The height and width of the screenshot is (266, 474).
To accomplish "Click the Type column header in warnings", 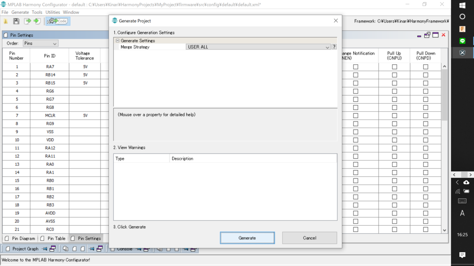I will click(142, 158).
